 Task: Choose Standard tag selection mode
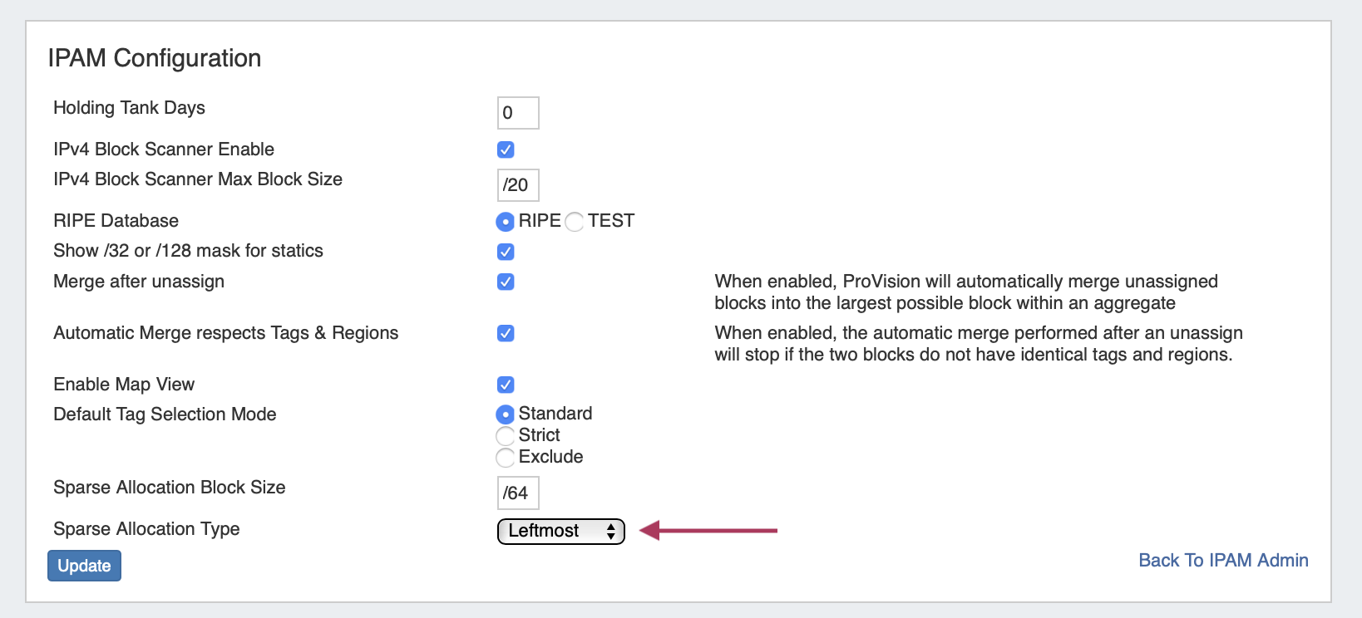click(x=505, y=414)
